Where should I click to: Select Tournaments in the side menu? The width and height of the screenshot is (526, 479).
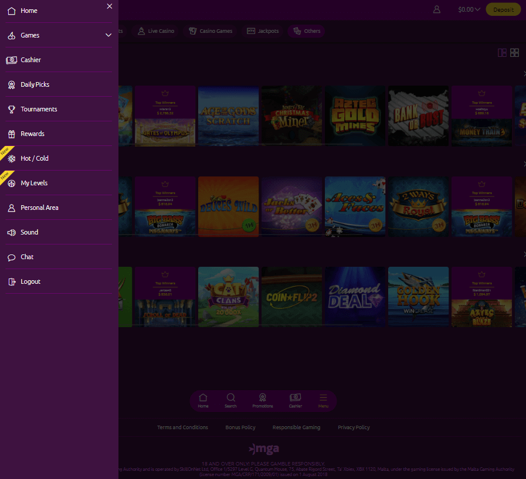pos(59,109)
